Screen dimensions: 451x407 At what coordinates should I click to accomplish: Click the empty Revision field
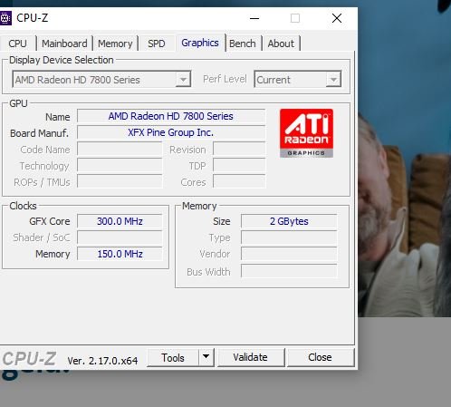coord(239,150)
